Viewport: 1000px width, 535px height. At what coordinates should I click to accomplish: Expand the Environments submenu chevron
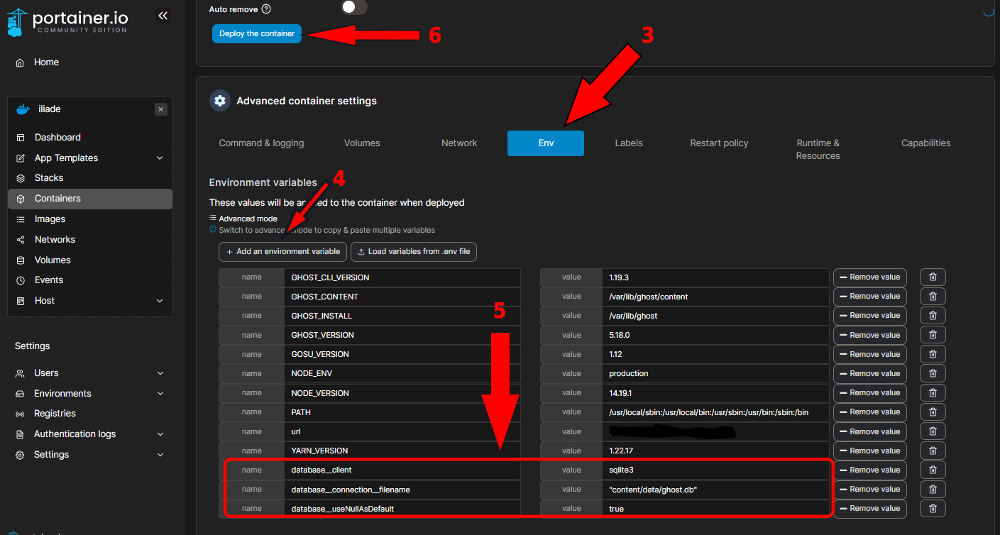point(160,394)
